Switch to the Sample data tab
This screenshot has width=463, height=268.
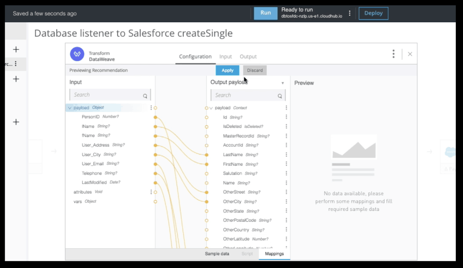pos(216,253)
